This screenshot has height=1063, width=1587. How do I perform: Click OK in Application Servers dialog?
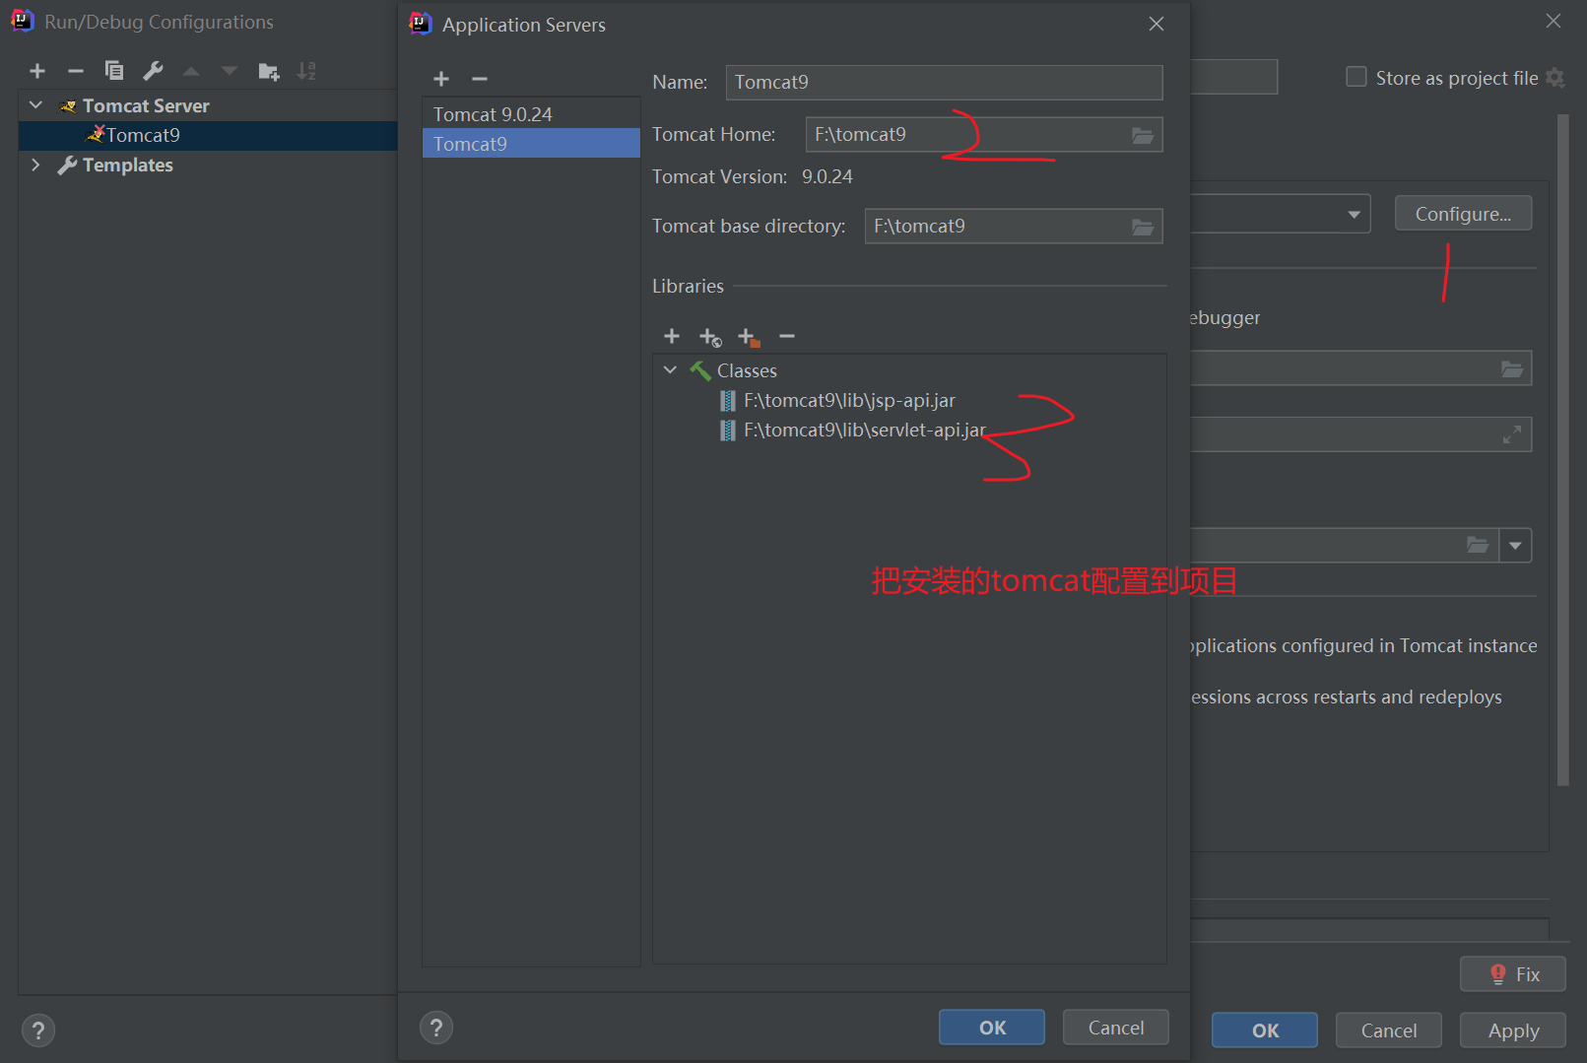[x=992, y=1028]
